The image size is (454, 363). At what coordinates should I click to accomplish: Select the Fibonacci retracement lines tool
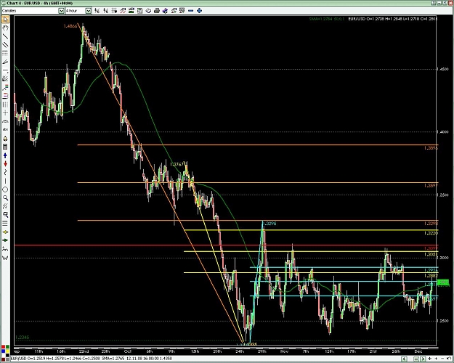(5, 53)
